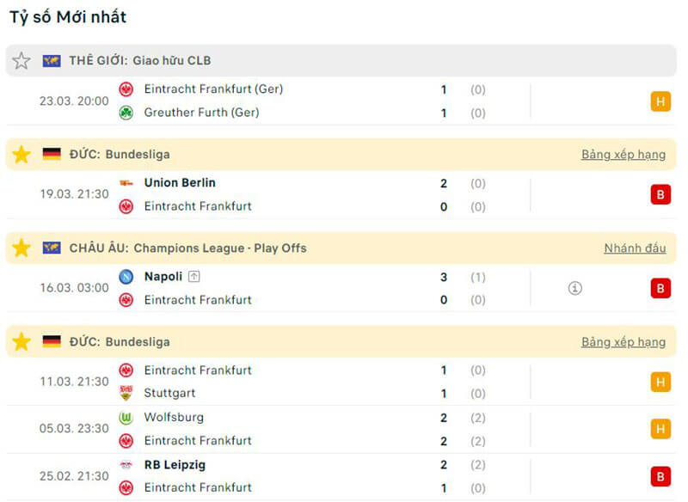Open first Bundesliga Bảng xếp hạng link
The width and height of the screenshot is (688, 502).
(x=623, y=155)
